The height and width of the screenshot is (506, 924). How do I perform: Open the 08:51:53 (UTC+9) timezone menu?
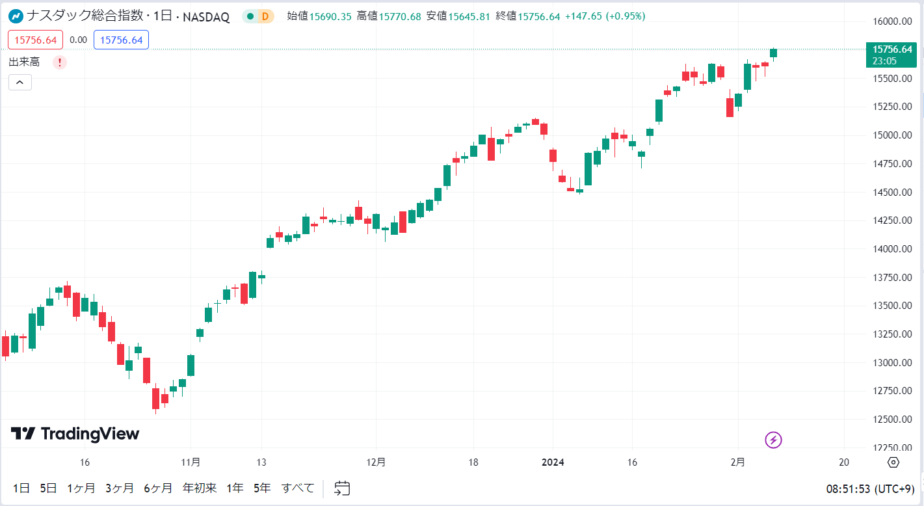(x=870, y=488)
